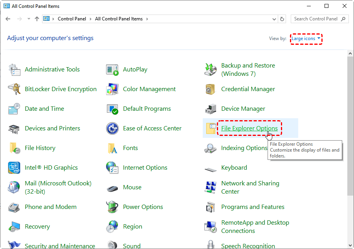Viewport: 354px width, 249px height.
Task: Open the Programs and Features link
Action: tap(253, 207)
